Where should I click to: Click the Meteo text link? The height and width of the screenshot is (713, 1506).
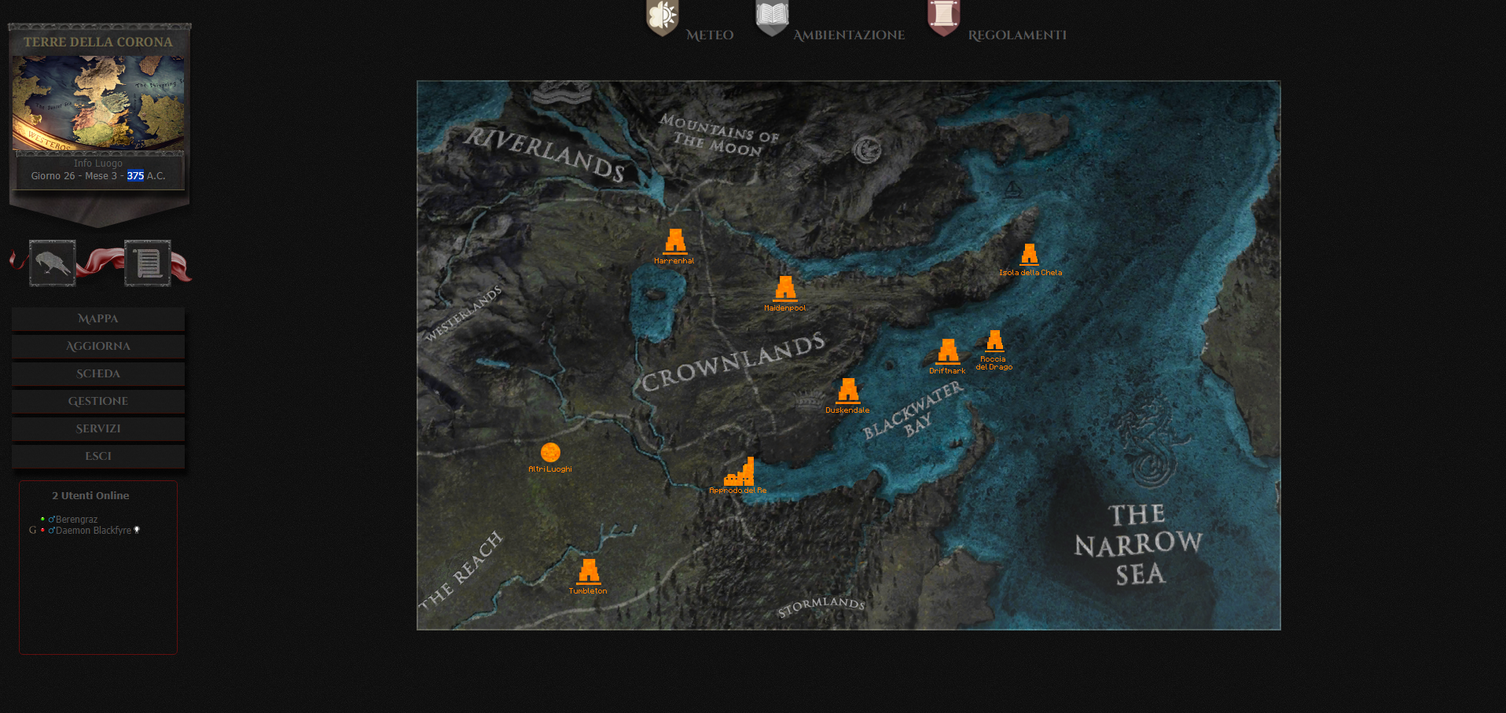click(x=710, y=35)
